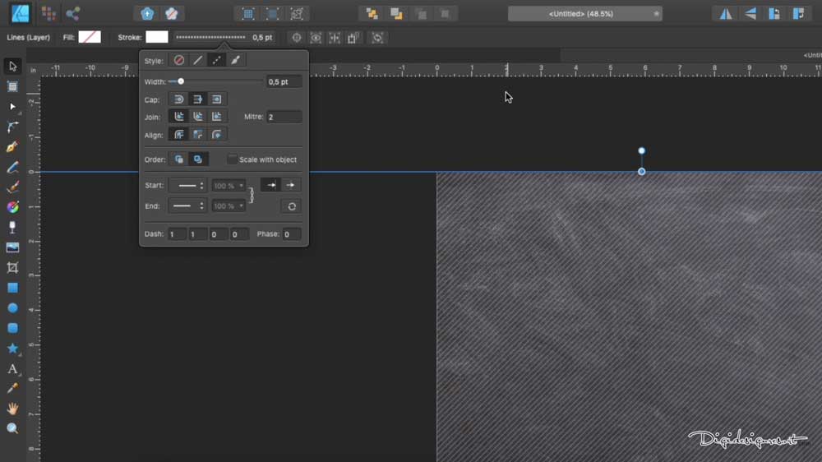
Task: Select the Pencil tool
Action: 12,167
